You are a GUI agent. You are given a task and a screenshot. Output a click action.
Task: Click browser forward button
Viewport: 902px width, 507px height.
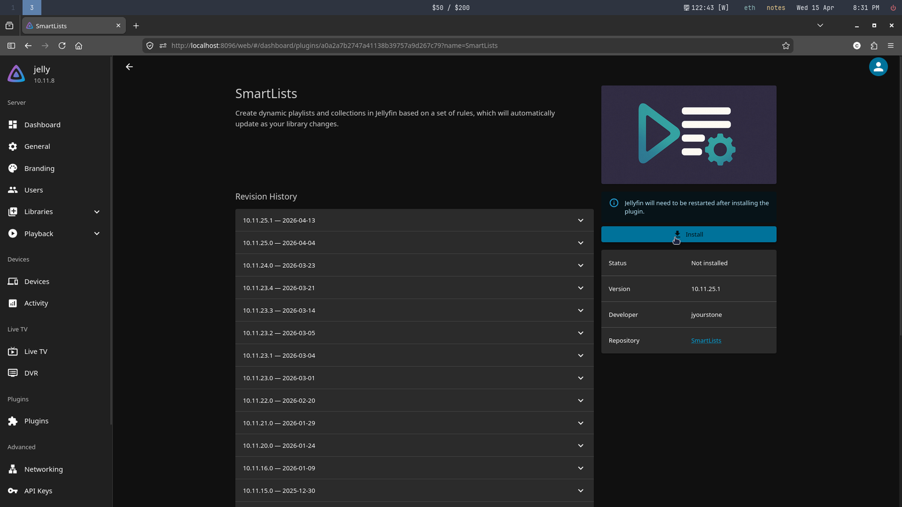pyautogui.click(x=45, y=46)
